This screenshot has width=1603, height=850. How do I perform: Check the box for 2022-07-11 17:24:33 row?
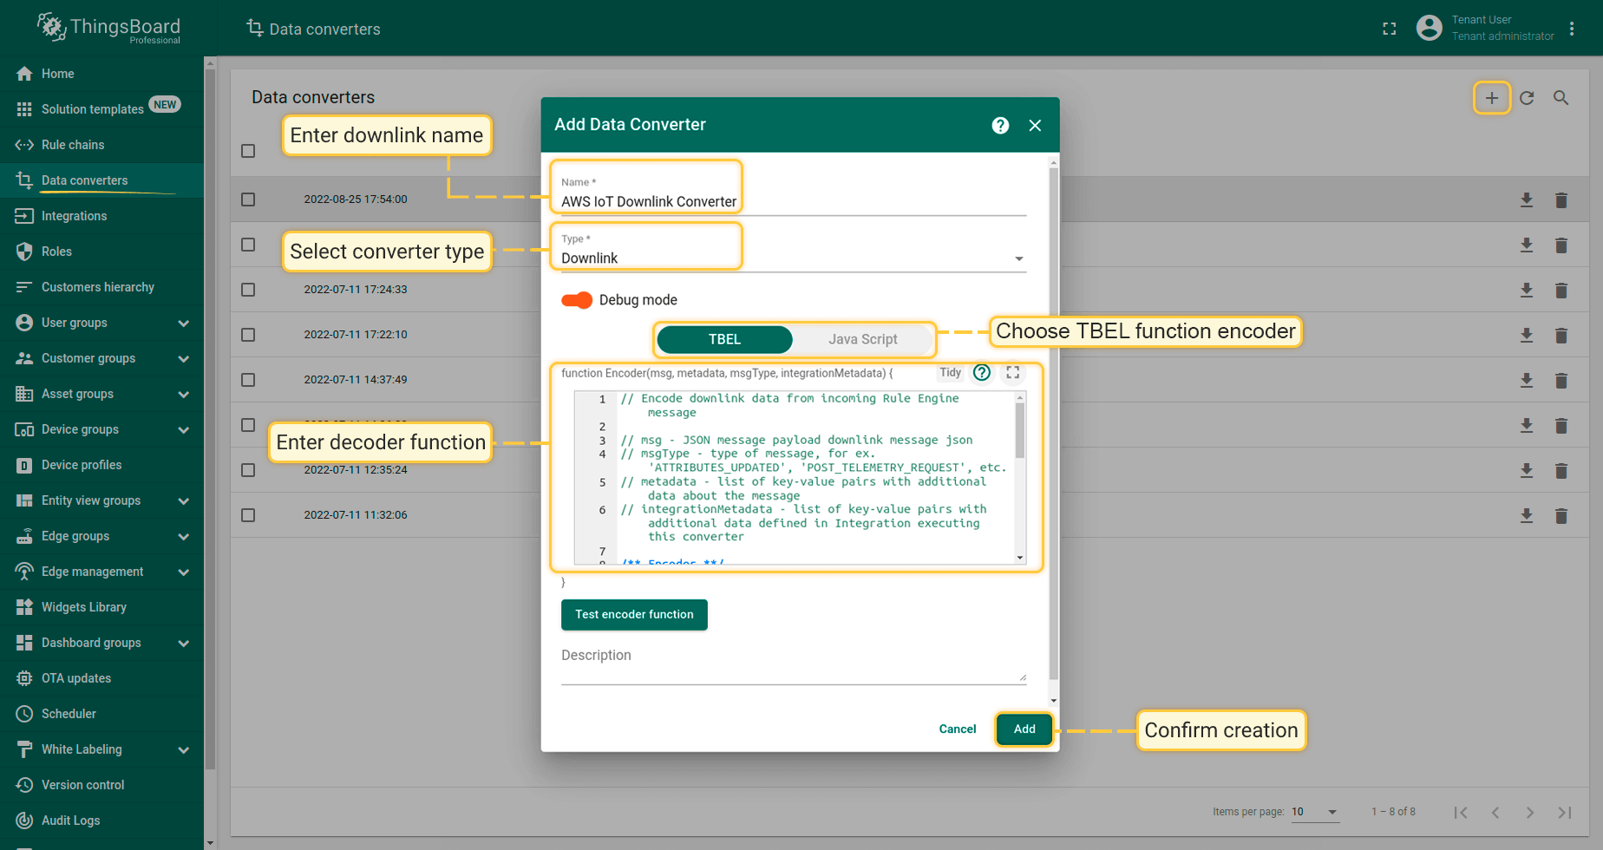(x=248, y=290)
